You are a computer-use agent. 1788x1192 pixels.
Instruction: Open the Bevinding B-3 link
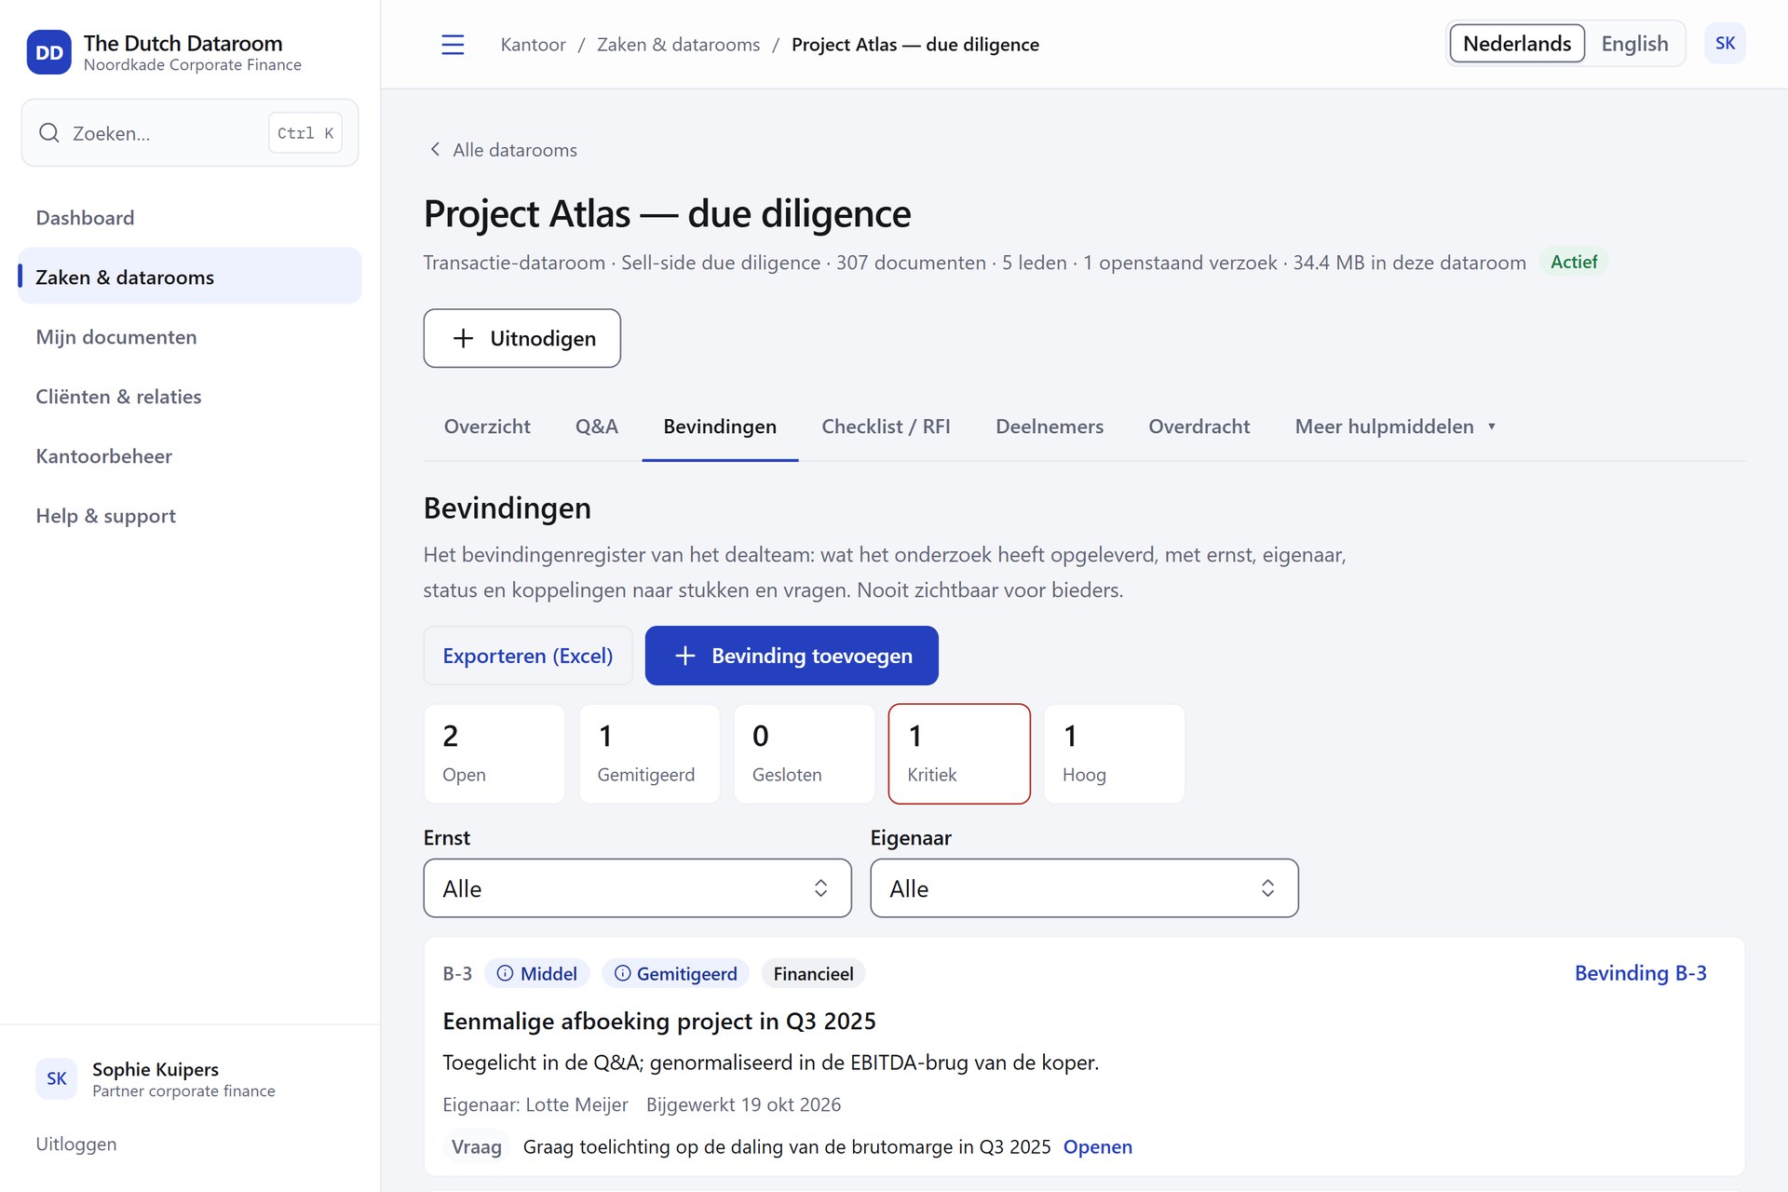pyautogui.click(x=1640, y=973)
